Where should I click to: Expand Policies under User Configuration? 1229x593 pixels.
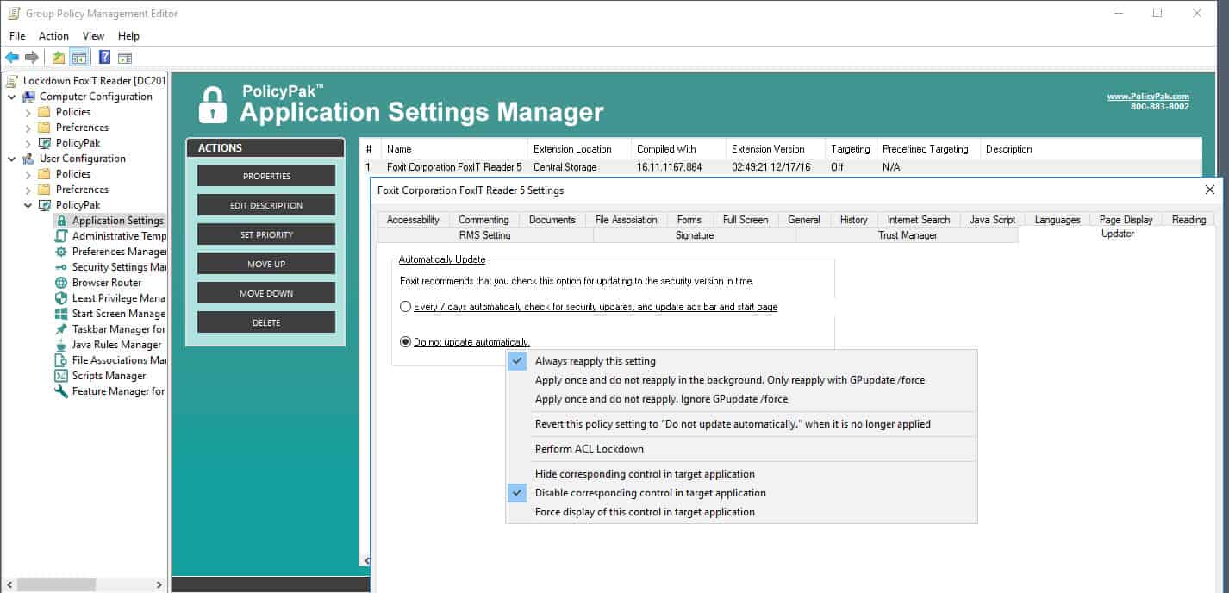click(28, 174)
